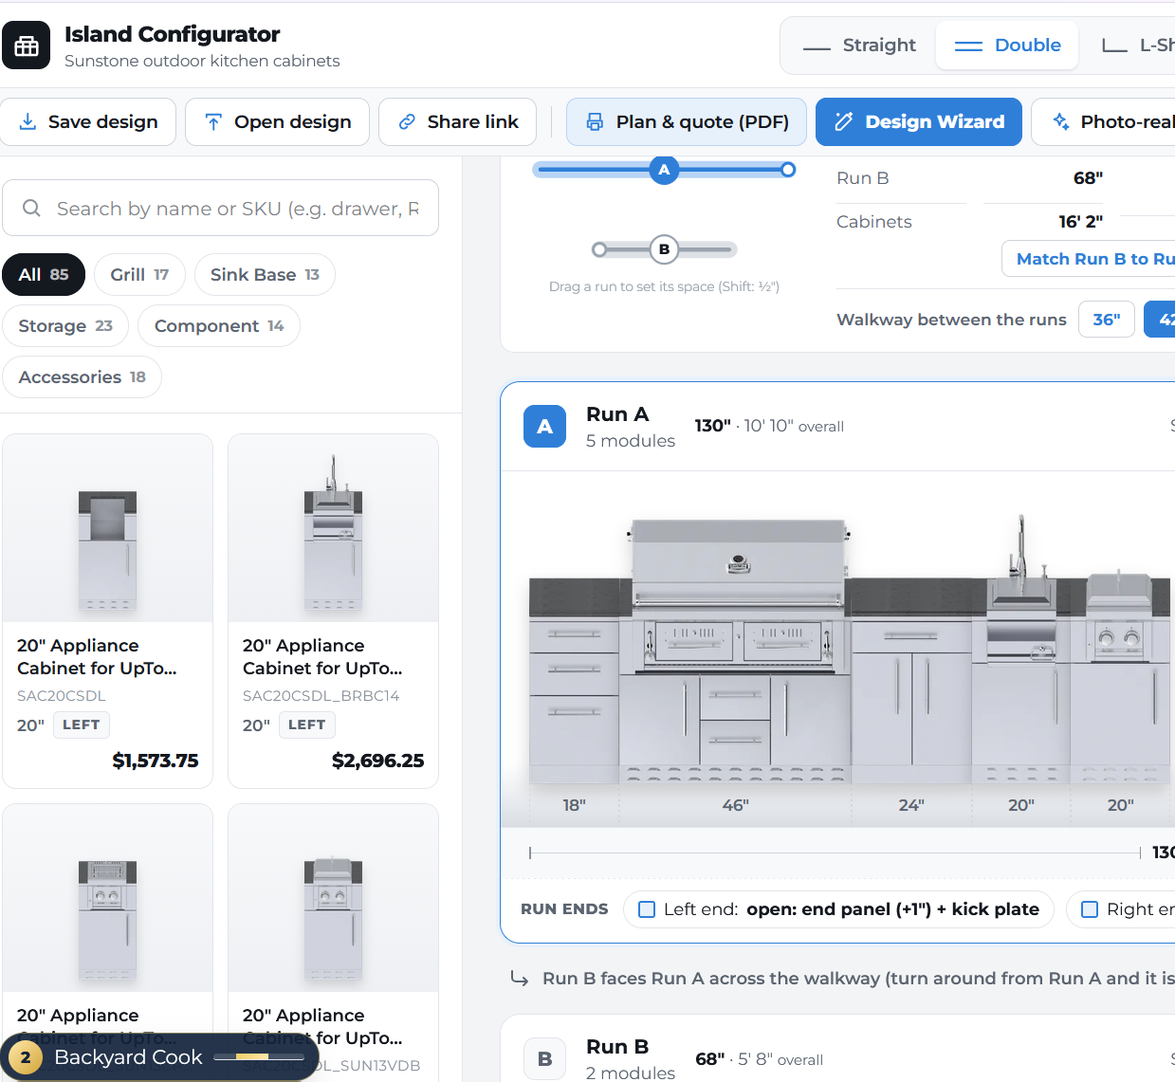Click the $2,696.25 price
The image size is (1175, 1082).
coord(377,761)
